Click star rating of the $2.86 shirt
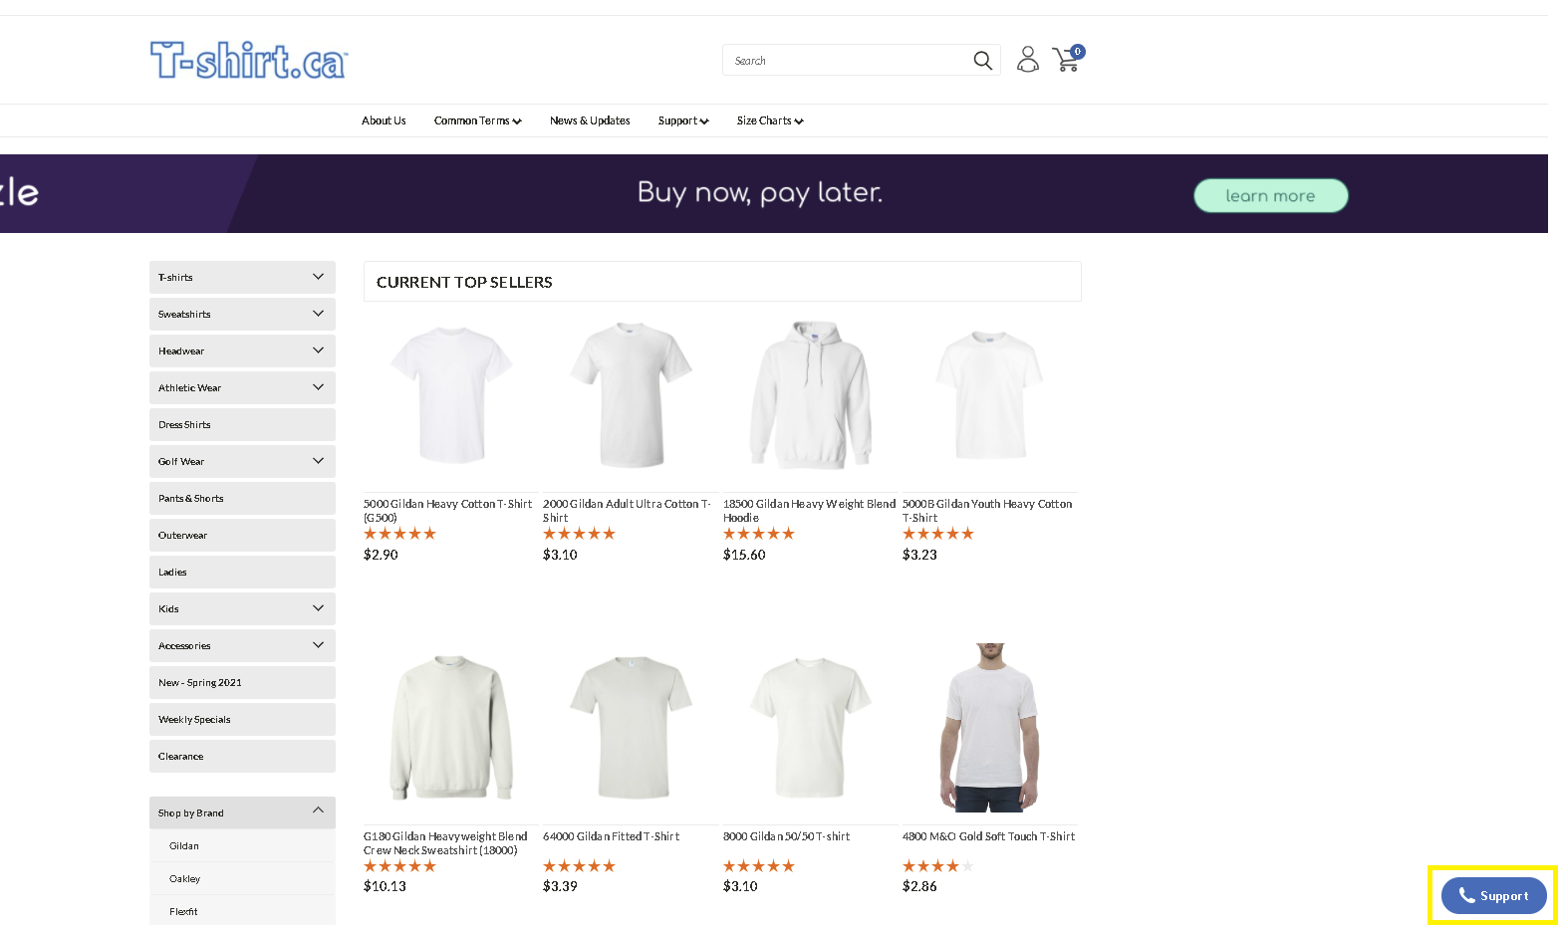 click(x=938, y=866)
